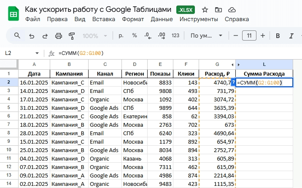
Task: Open the zoom 100% dropdown
Action: tap(94, 36)
